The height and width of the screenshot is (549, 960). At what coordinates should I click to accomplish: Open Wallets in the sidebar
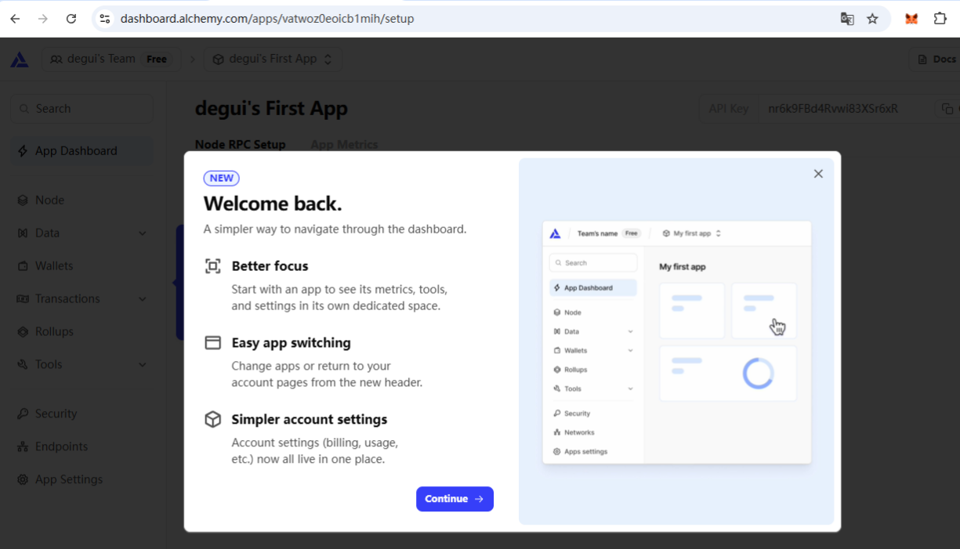(82, 266)
